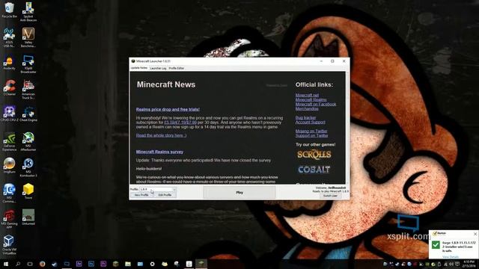Open After Effects from the taskbar
This screenshot has width=479, height=269.
[x=79, y=264]
